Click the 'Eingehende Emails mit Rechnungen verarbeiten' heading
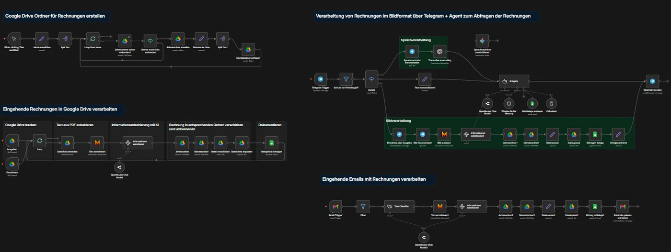This screenshot has height=252, width=671. [x=374, y=179]
